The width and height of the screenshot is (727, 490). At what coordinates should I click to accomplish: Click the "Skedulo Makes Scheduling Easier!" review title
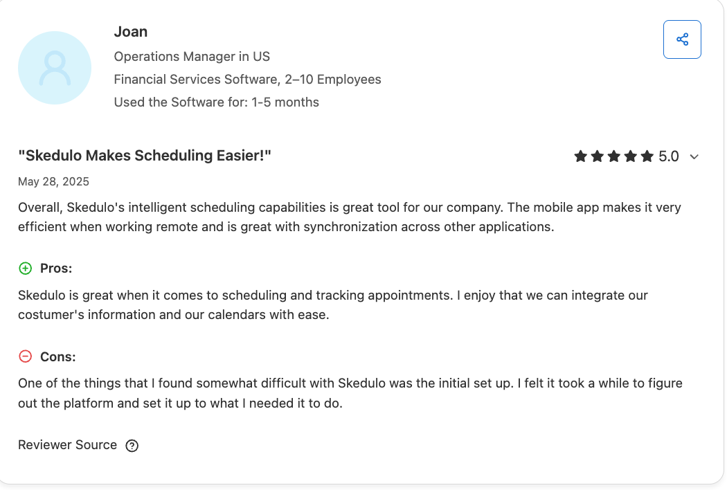pyautogui.click(x=145, y=156)
